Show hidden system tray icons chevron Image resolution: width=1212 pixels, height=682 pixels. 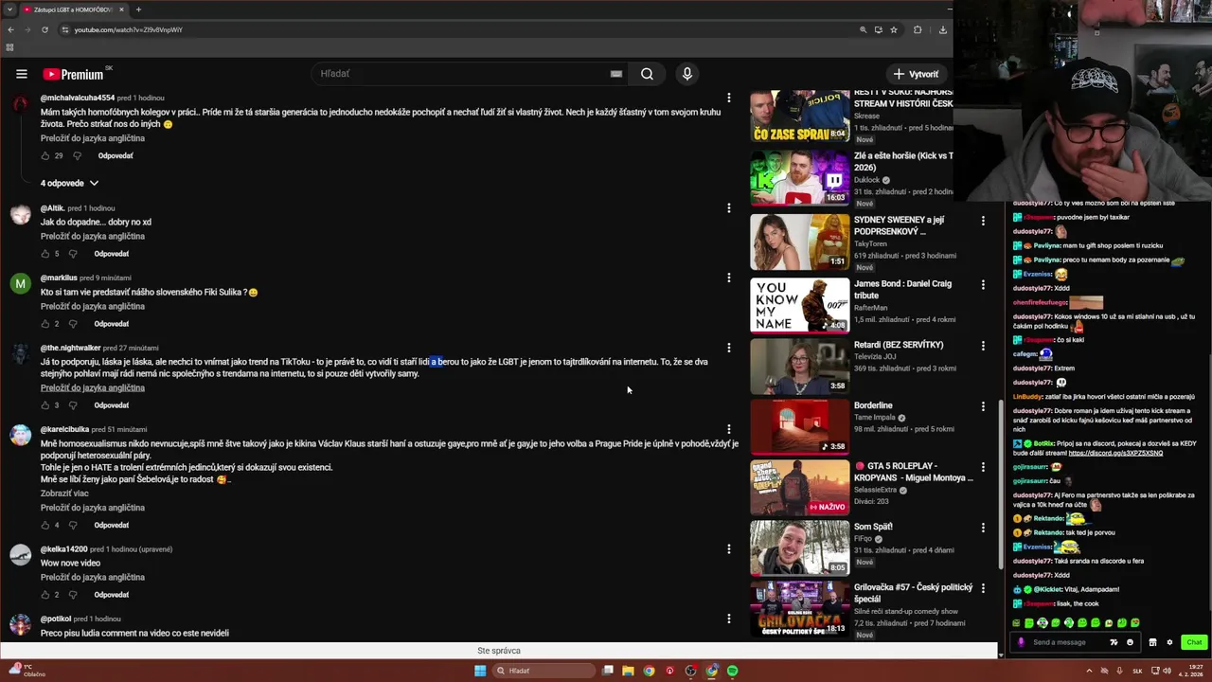tap(1089, 671)
